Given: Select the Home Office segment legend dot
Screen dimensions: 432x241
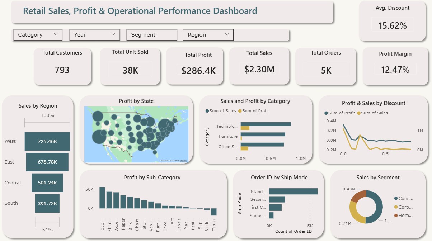Looking at the screenshot, I should tap(396, 216).
